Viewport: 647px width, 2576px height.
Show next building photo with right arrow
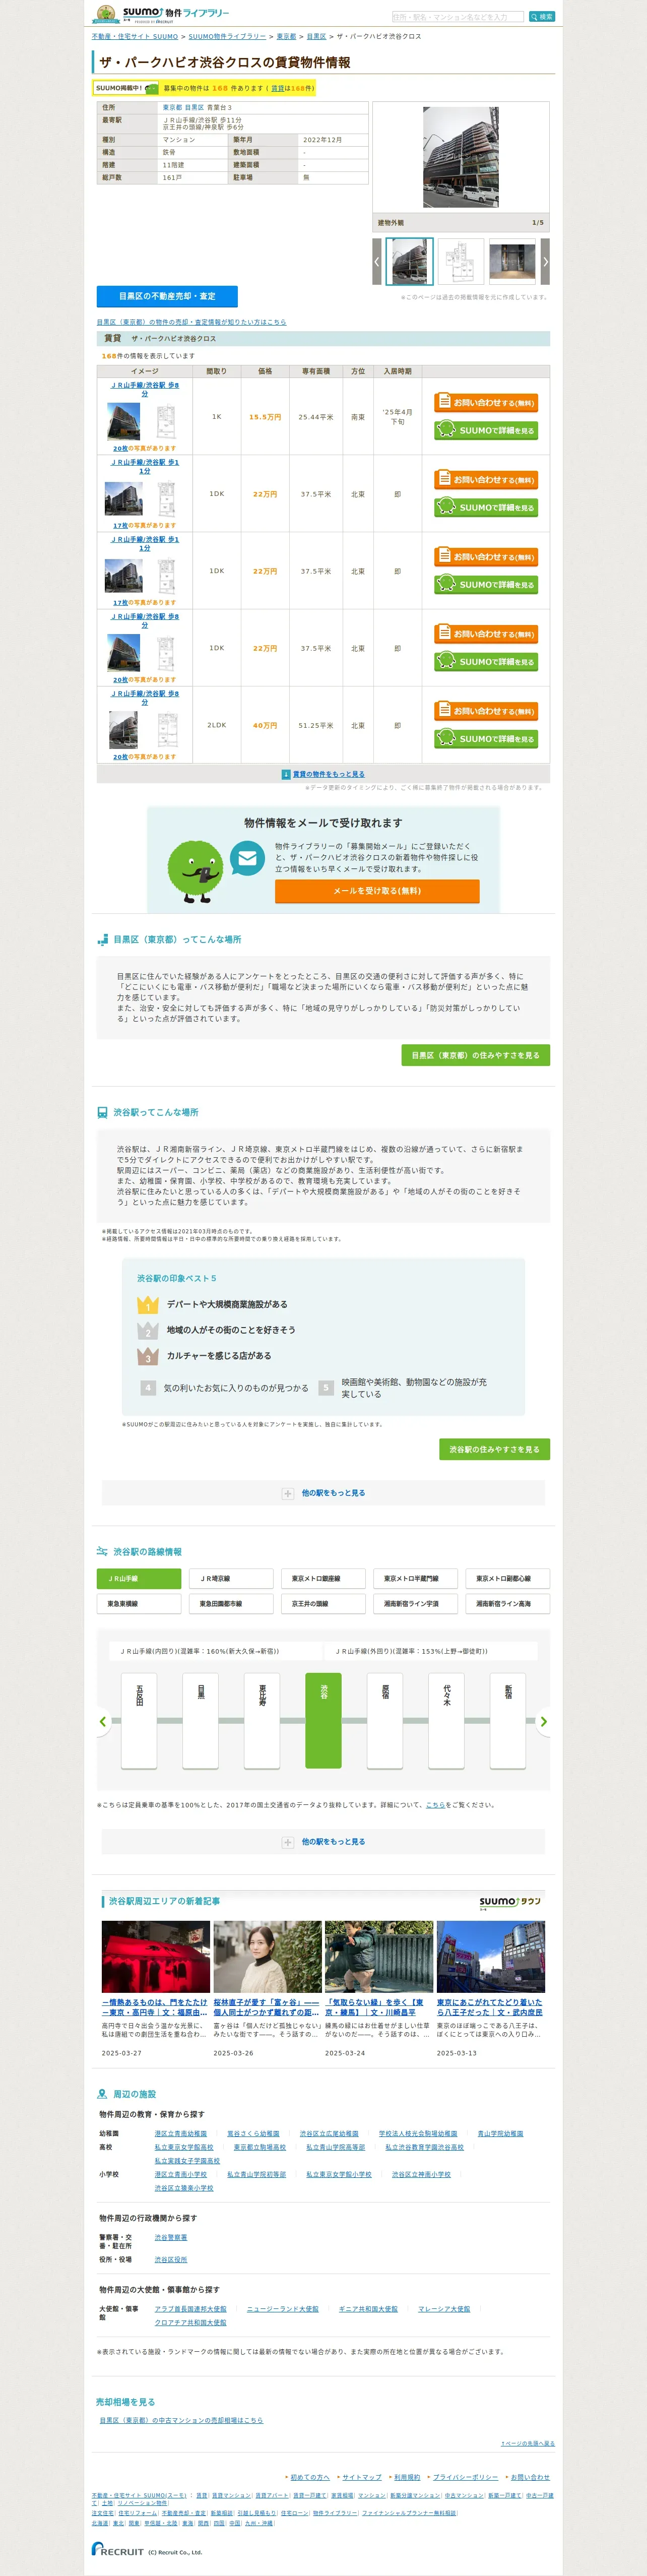(545, 262)
